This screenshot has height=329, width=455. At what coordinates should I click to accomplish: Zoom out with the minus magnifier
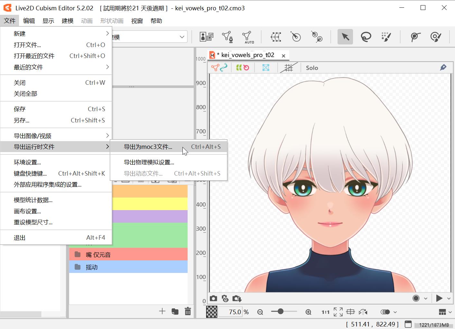(260, 312)
